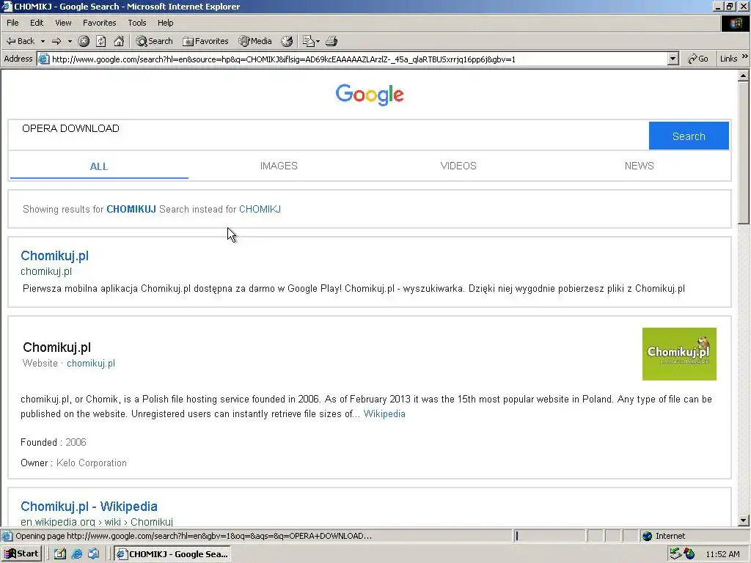Click the Edit page toolbar icon

point(308,41)
